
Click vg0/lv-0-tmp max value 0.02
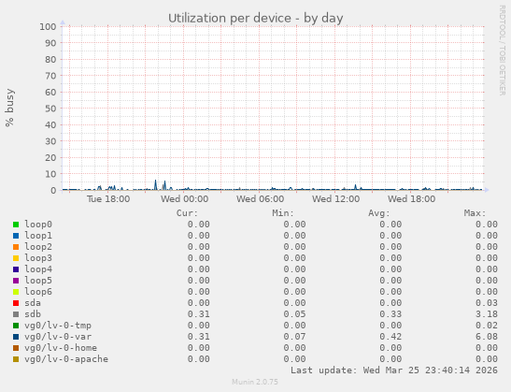point(487,326)
